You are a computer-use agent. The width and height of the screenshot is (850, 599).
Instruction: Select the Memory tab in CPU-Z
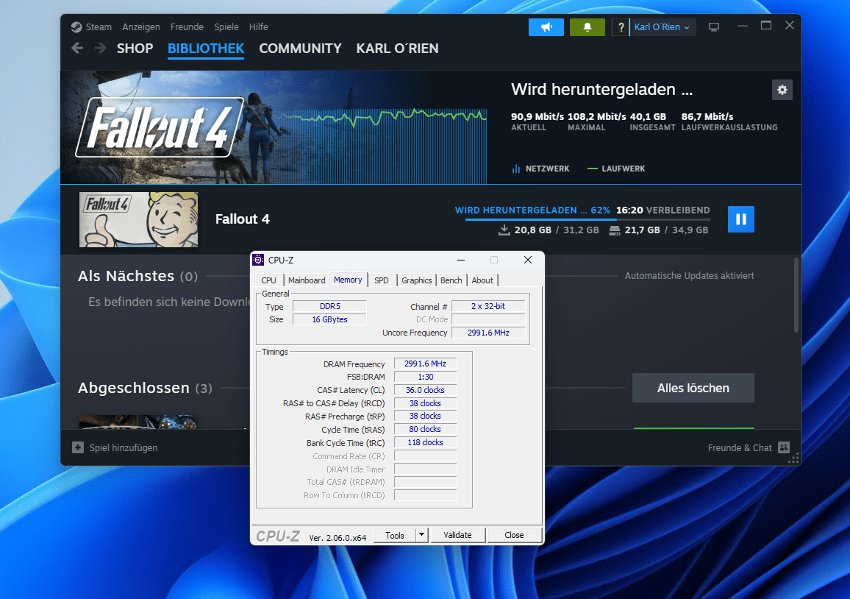[x=348, y=280]
